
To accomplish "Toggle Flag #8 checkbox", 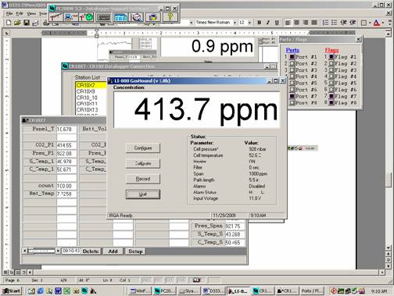I will click(x=331, y=102).
